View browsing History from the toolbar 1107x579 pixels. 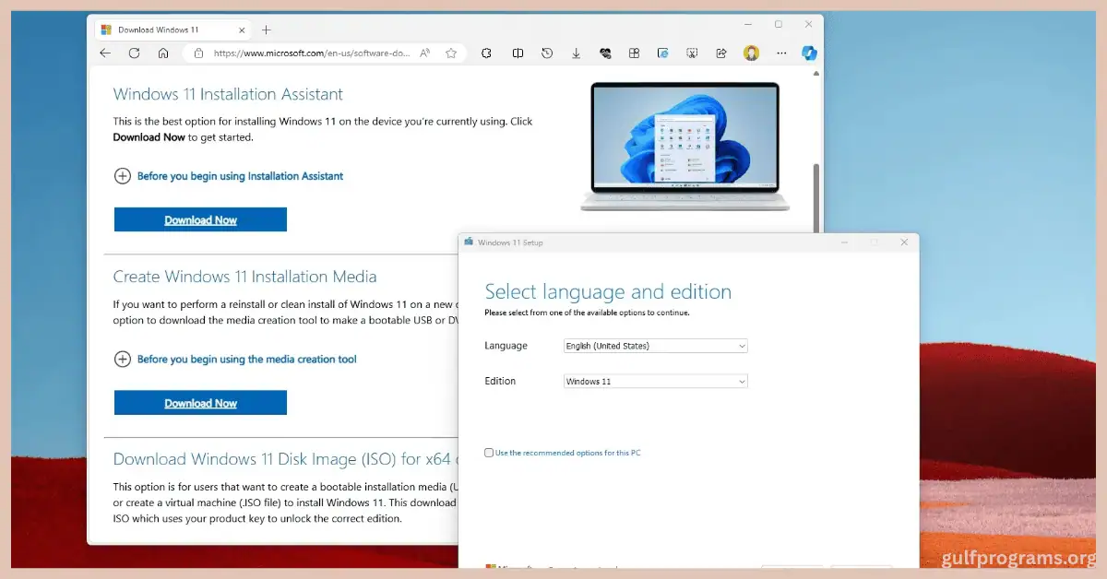[547, 53]
